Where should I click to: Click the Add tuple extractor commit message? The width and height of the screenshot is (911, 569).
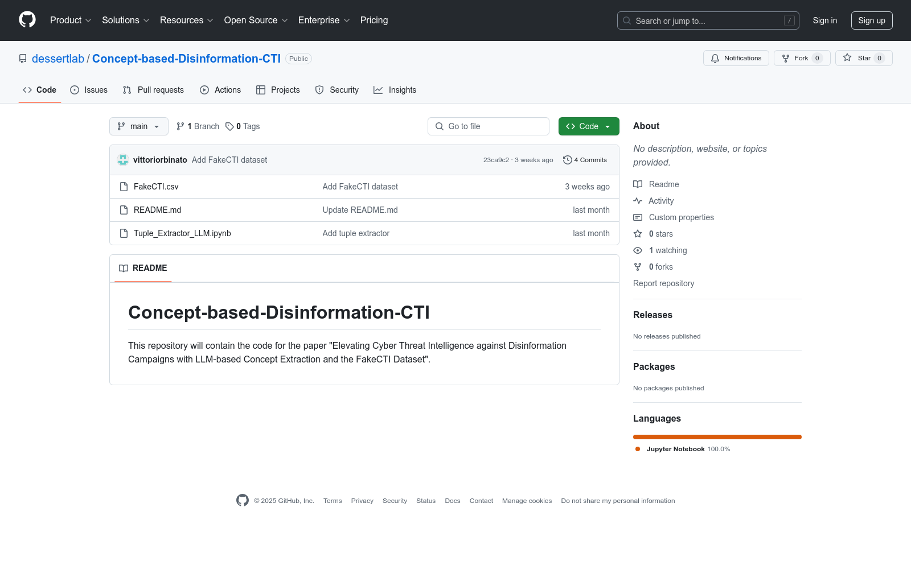(x=356, y=233)
